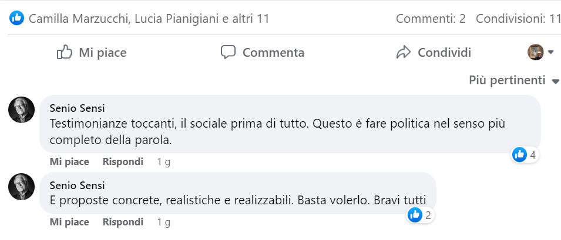Click the small profile picture beside Condividi
561x240 pixels.
[536, 52]
